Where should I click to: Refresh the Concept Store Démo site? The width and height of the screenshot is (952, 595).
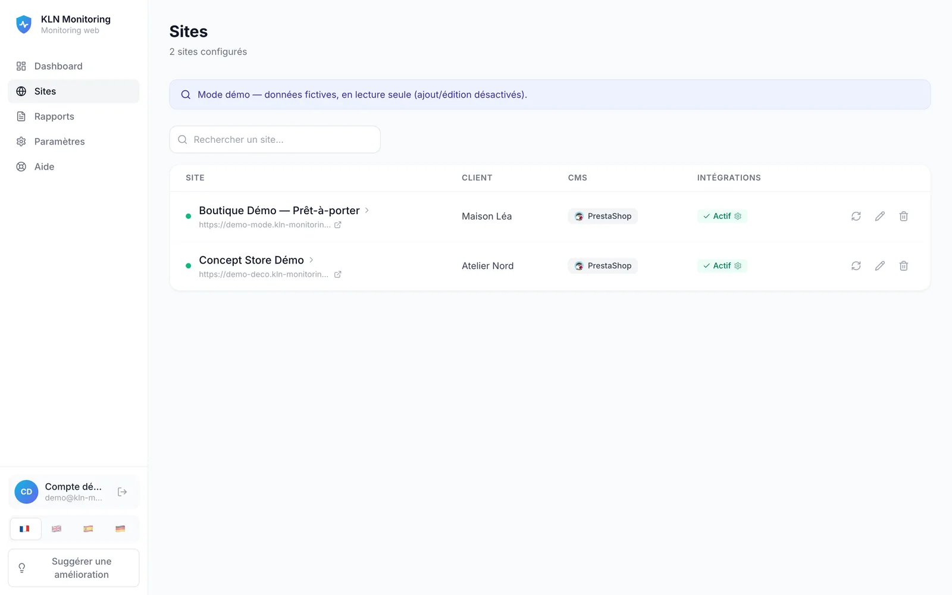pos(856,266)
